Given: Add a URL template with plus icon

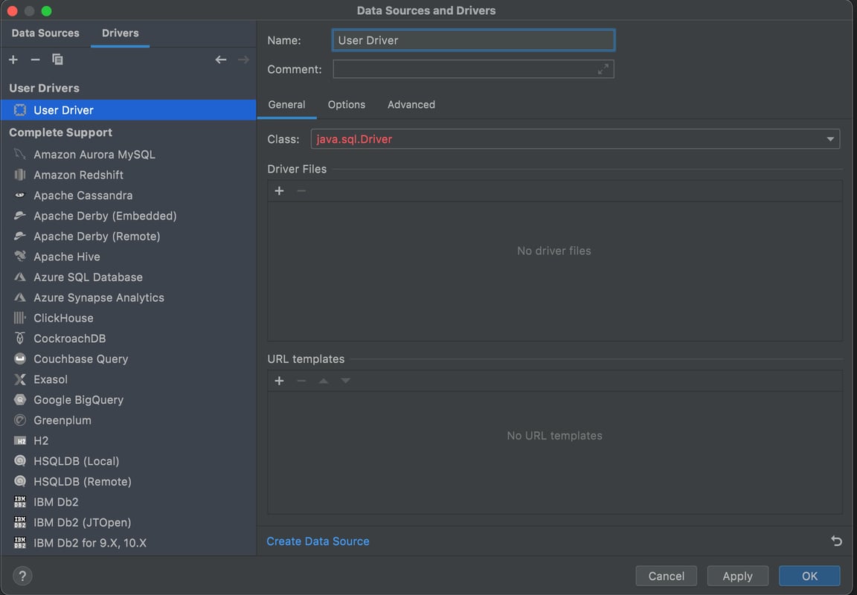Looking at the screenshot, I should coord(280,381).
